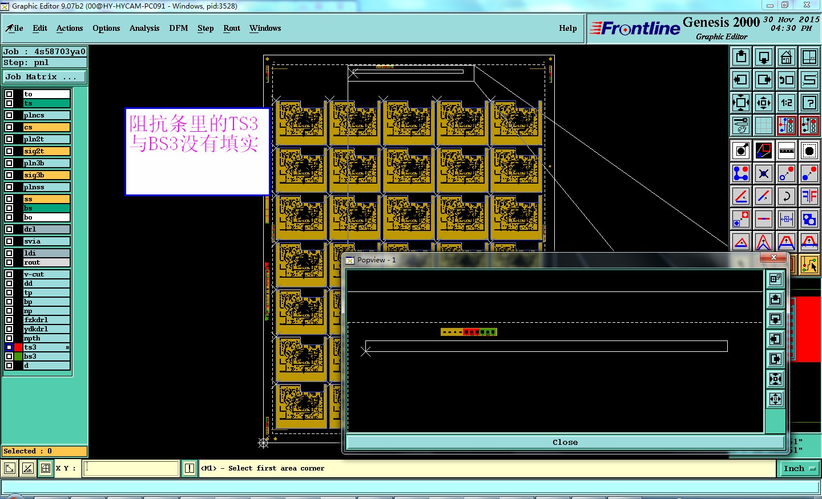Close Popview with title bar X

[x=773, y=258]
